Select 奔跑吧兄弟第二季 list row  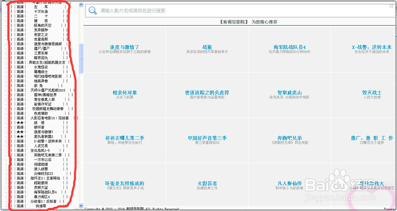tap(48, 155)
